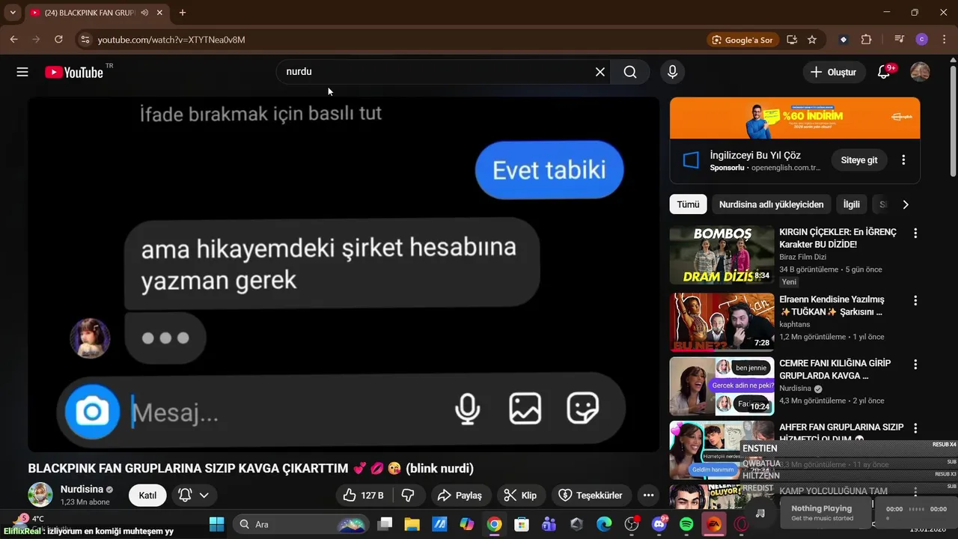Open Spotify from the taskbar
The height and width of the screenshot is (539, 958).
click(x=686, y=524)
